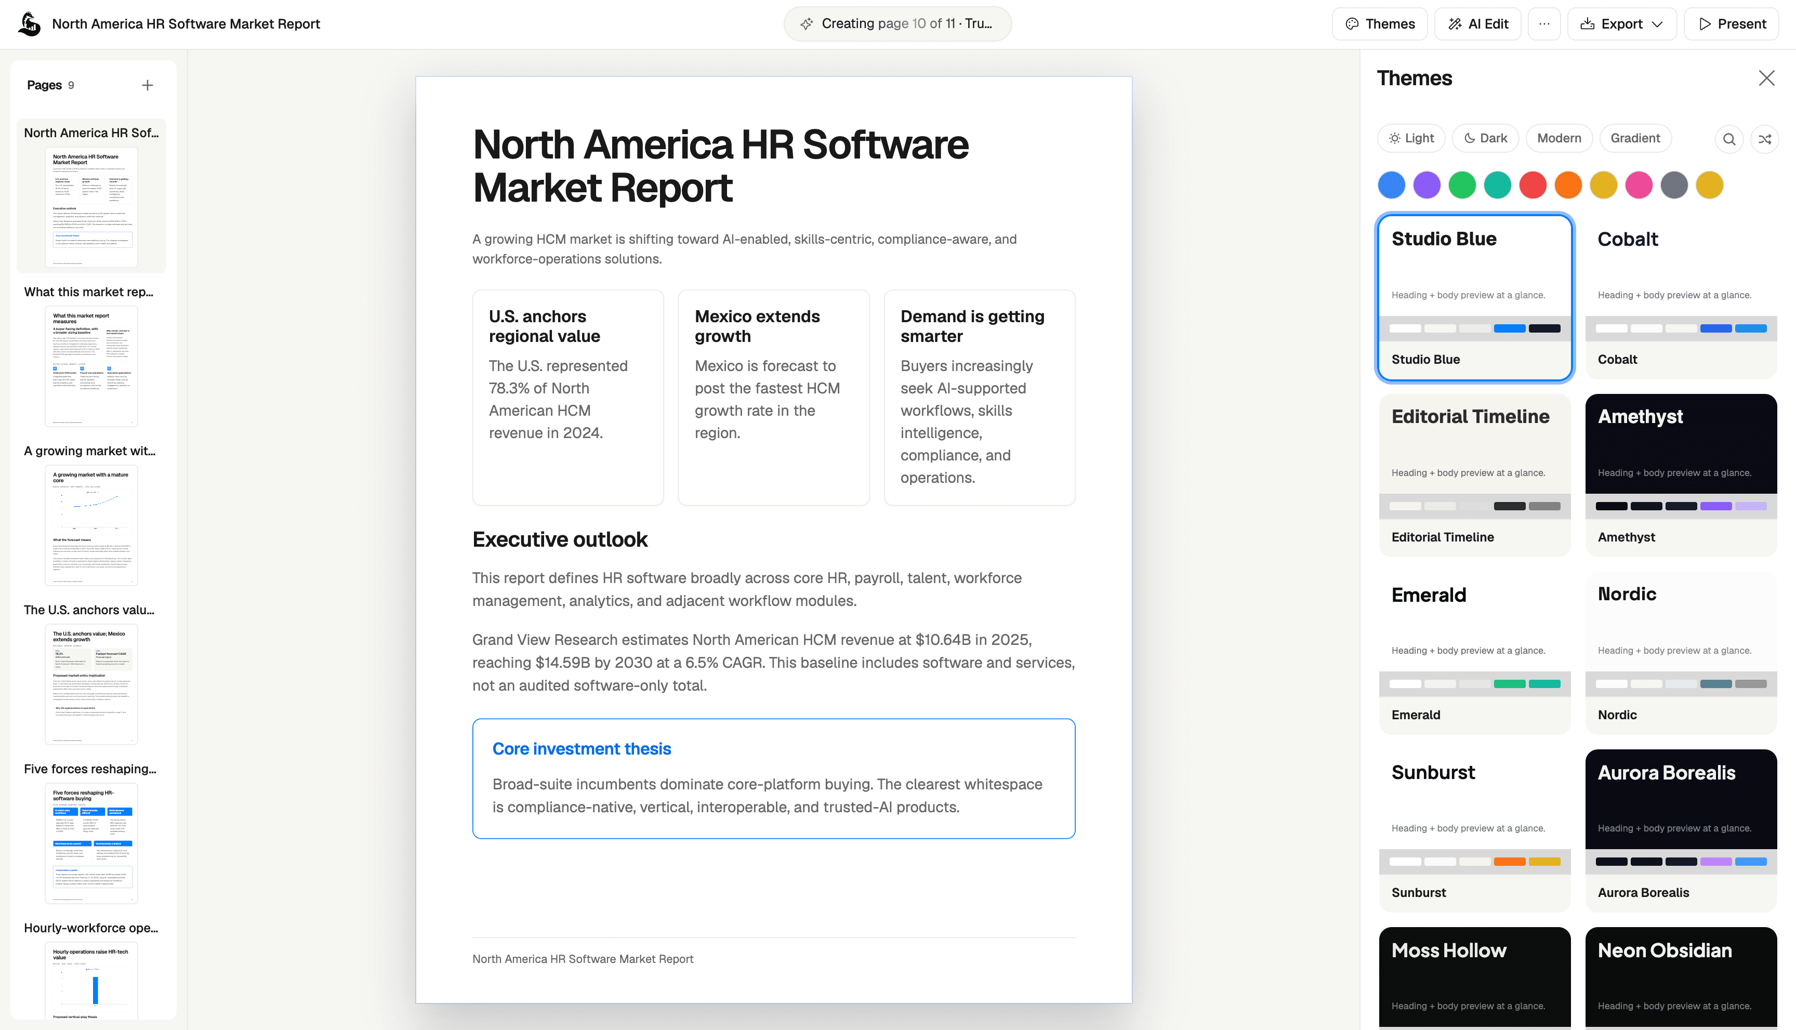Shuffle themes with random icon

click(x=1764, y=139)
